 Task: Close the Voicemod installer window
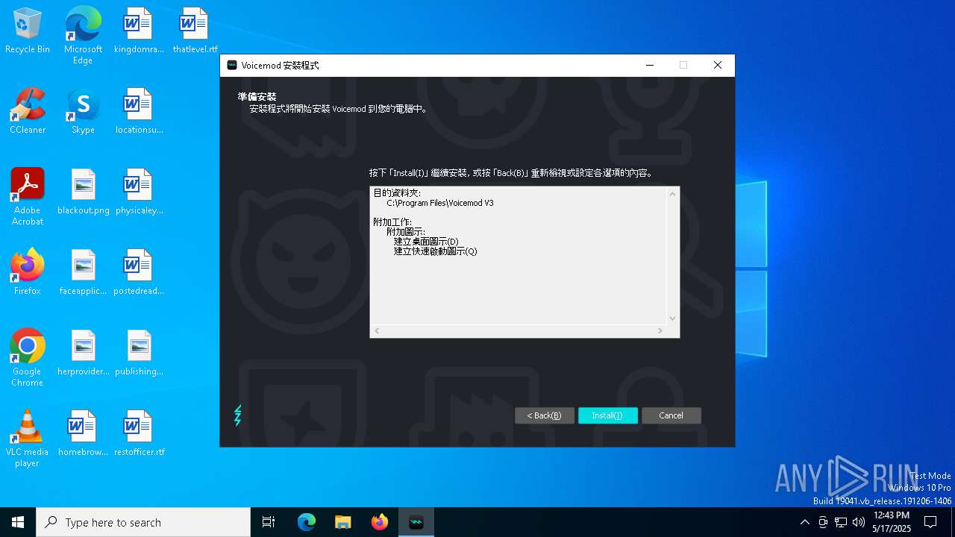tap(717, 65)
